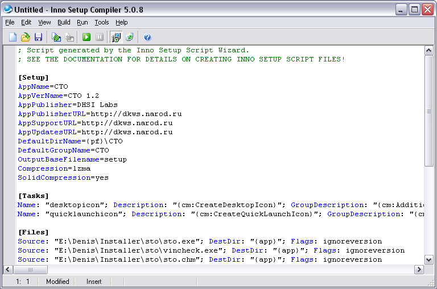Click the SolidCompression=yes line
The height and width of the screenshot is (289, 437).
coord(63,177)
